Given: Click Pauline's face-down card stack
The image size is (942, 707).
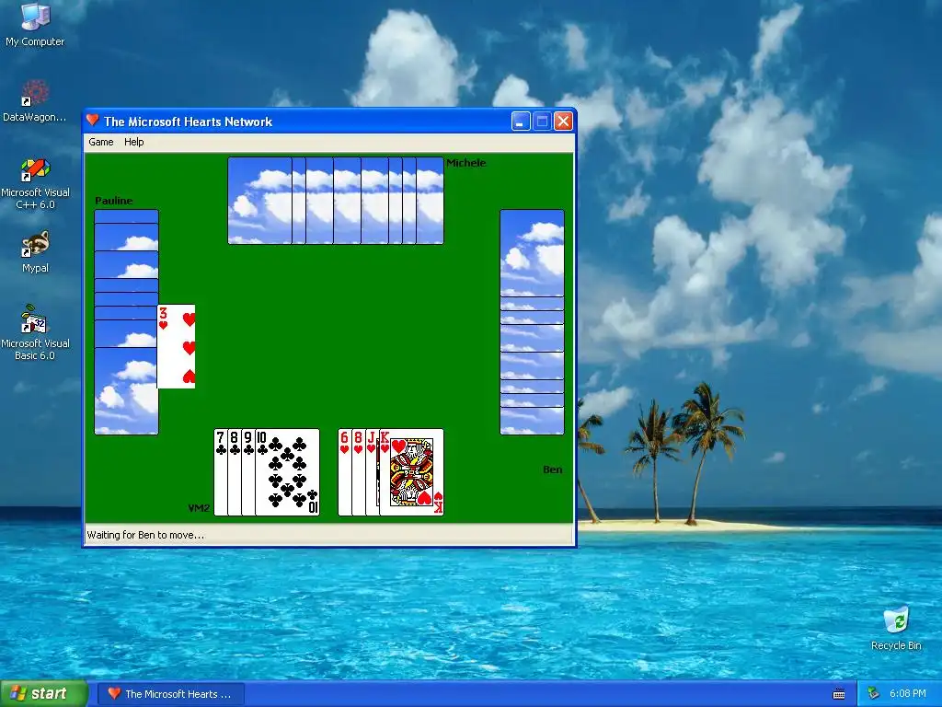Looking at the screenshot, I should [x=126, y=321].
